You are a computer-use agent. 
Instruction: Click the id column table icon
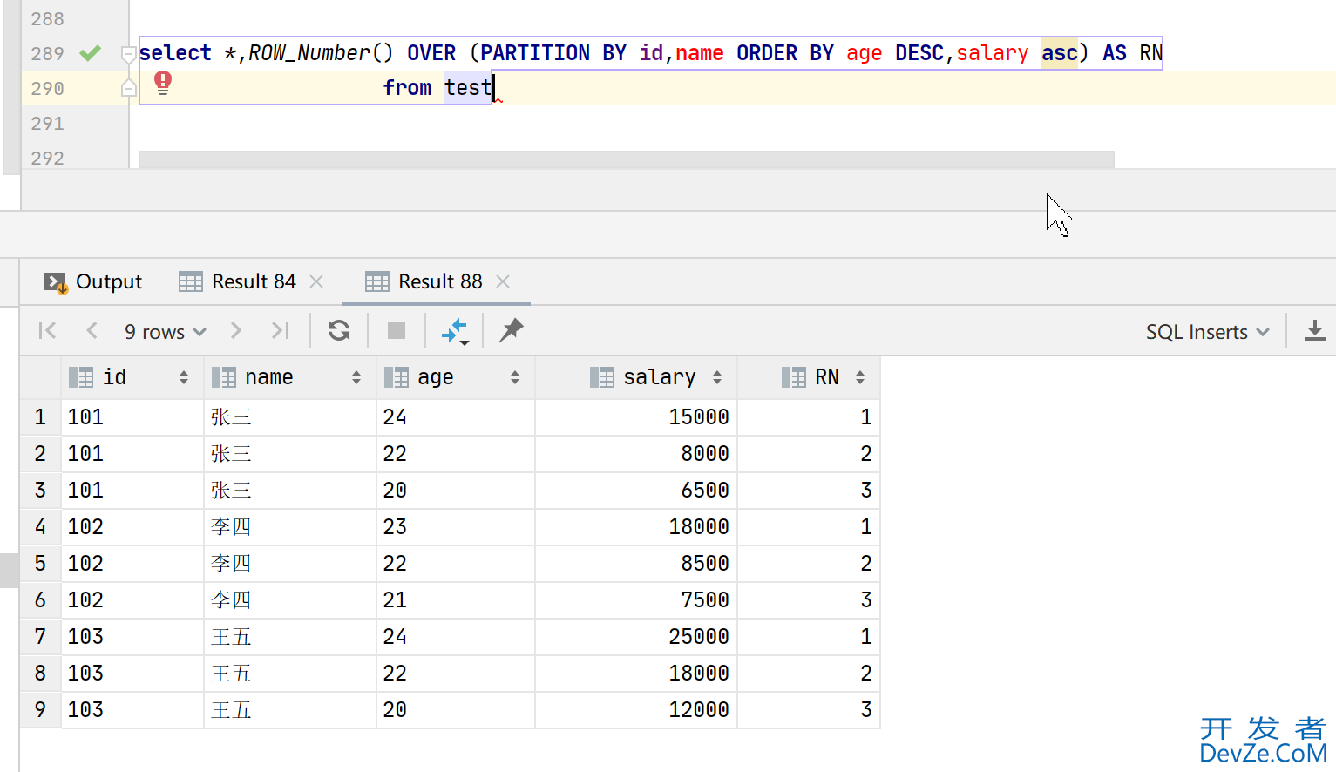click(x=81, y=377)
